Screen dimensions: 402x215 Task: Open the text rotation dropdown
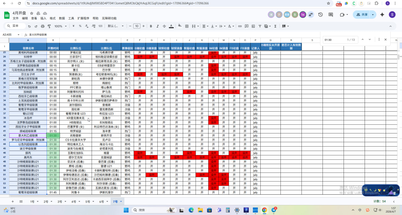pyautogui.click(x=231, y=26)
